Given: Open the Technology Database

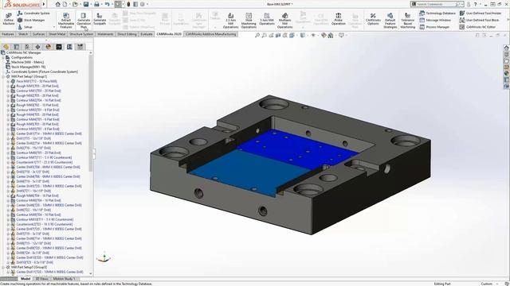Looking at the screenshot, I should pyautogui.click(x=437, y=14).
